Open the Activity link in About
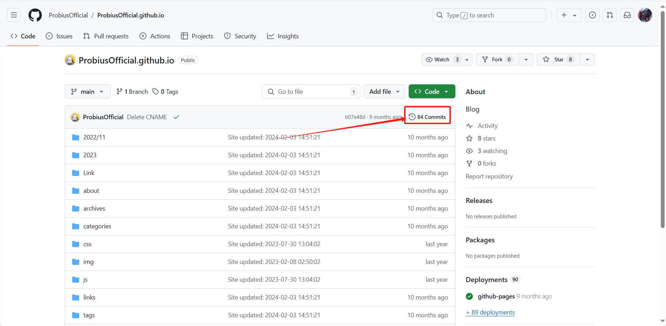This screenshot has height=326, width=666. coord(482,126)
